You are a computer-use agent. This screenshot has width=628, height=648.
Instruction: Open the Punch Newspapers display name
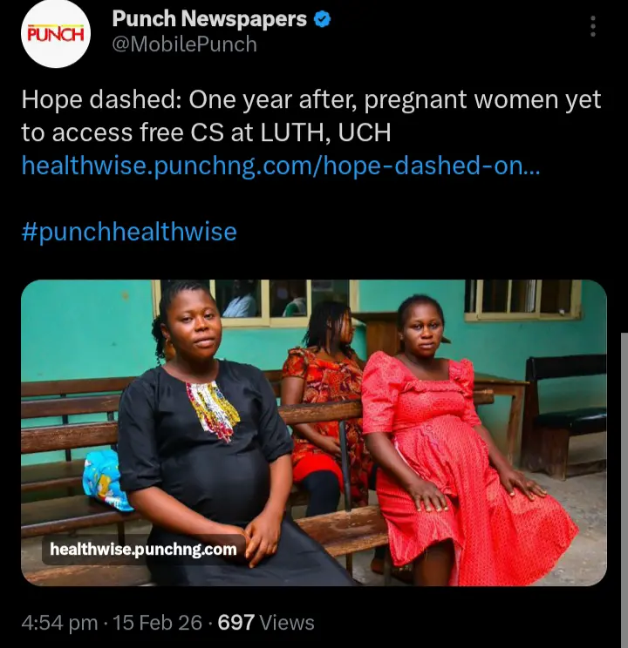pos(209,19)
